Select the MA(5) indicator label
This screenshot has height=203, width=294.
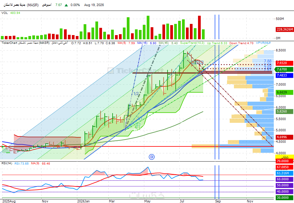[x=122, y=43]
